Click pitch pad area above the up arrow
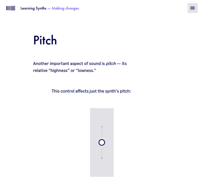 [102, 117]
